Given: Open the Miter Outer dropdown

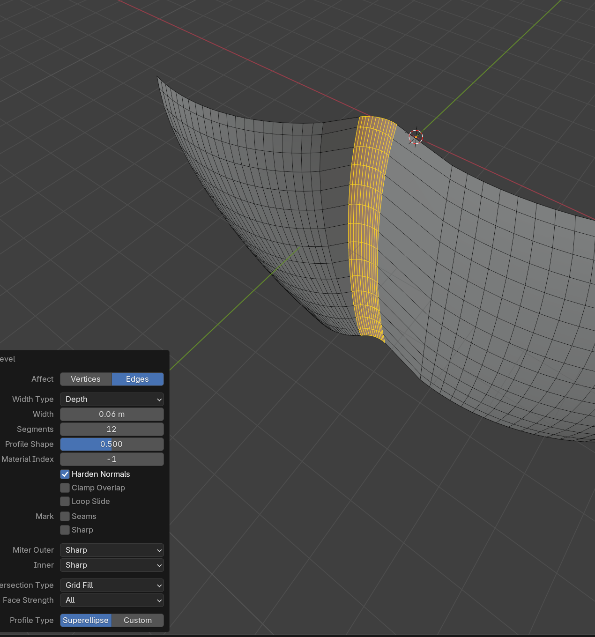Looking at the screenshot, I should click(112, 550).
